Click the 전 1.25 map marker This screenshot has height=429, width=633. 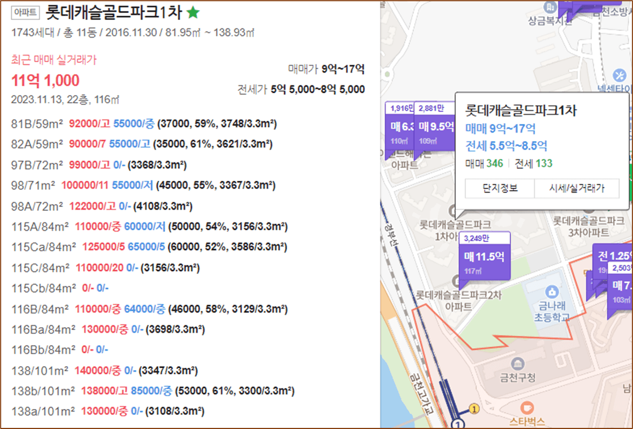pos(613,256)
